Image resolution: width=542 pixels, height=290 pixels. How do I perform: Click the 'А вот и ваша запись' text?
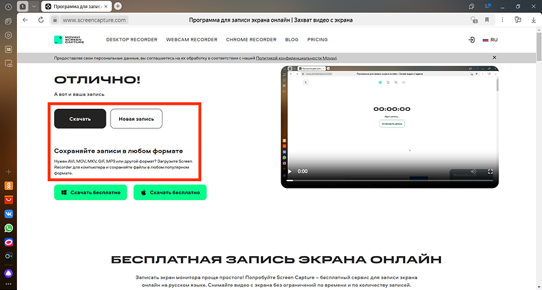tap(79, 94)
